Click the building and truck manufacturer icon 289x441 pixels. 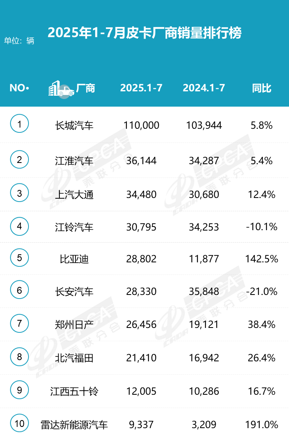[61, 89]
